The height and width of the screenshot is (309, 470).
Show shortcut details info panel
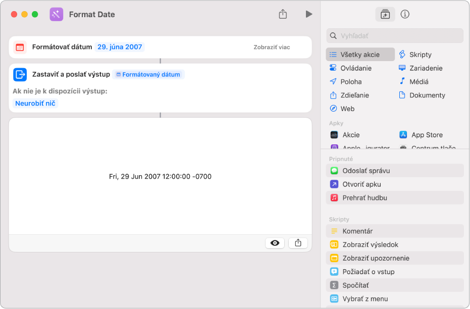[x=405, y=14]
